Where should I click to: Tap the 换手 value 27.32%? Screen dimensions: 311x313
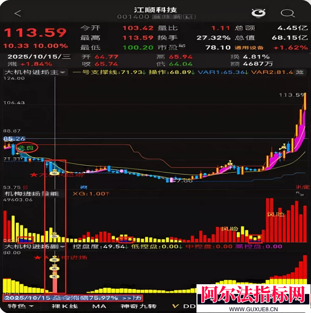(x=214, y=38)
